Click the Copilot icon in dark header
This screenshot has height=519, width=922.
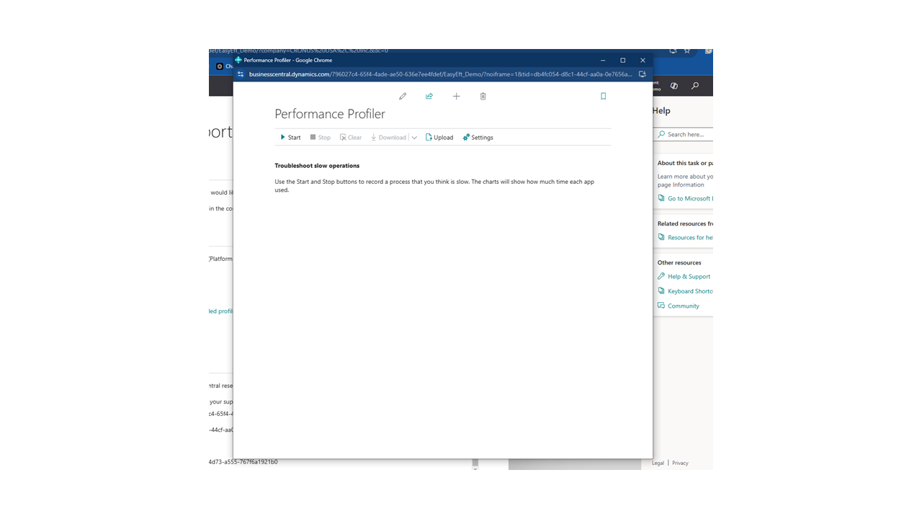[x=674, y=86]
